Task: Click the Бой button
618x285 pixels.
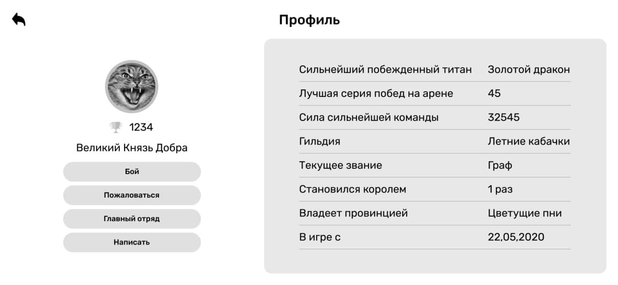Action: pyautogui.click(x=132, y=172)
